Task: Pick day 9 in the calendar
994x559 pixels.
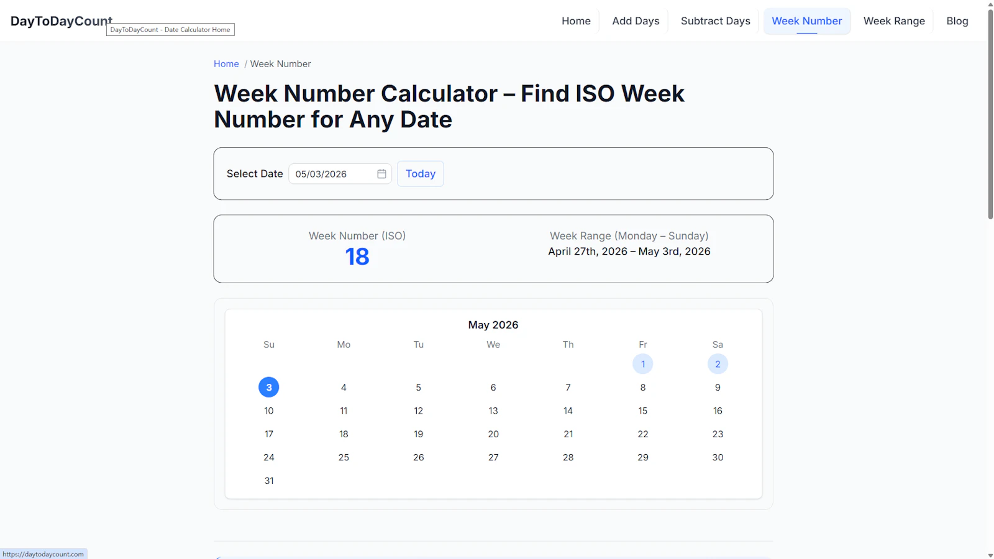Action: (x=718, y=388)
